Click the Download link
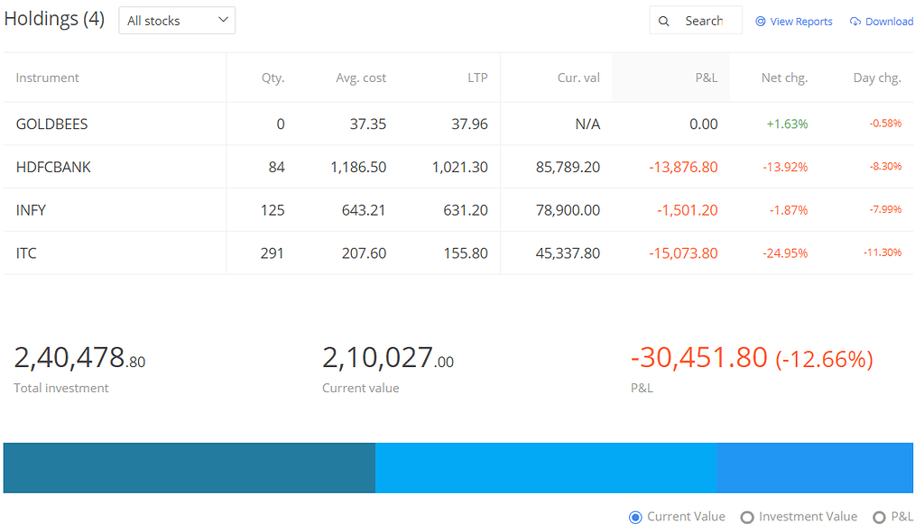924x532 pixels. (889, 22)
